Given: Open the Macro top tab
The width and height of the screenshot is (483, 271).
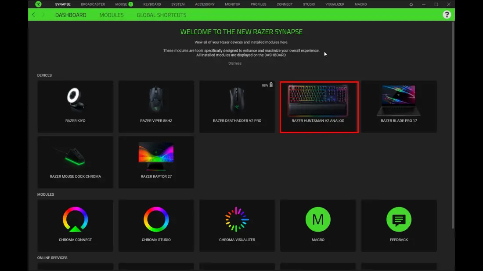Looking at the screenshot, I should (x=360, y=4).
